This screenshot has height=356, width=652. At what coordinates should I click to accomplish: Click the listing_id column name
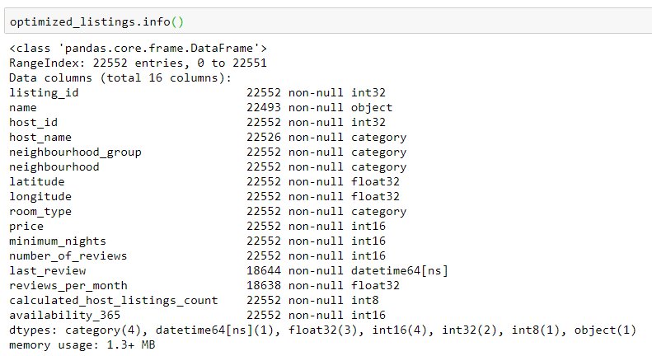coord(44,92)
